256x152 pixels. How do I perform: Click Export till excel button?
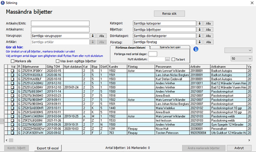tap(48, 148)
